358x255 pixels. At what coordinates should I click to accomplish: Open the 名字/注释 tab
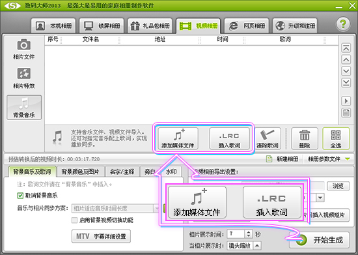click(x=122, y=172)
